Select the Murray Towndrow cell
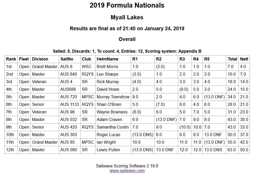Viewport: 253px width, 176px height. [x=113, y=97]
